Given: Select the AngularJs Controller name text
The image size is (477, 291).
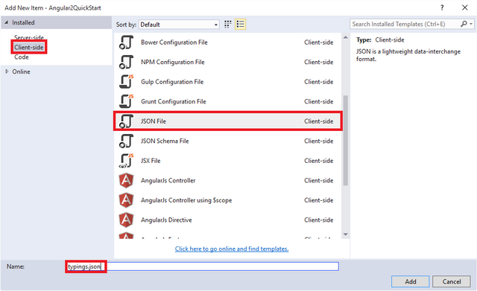Looking at the screenshot, I should pyautogui.click(x=168, y=180).
